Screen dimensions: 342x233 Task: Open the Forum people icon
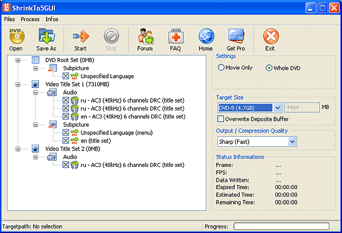pyautogui.click(x=146, y=36)
